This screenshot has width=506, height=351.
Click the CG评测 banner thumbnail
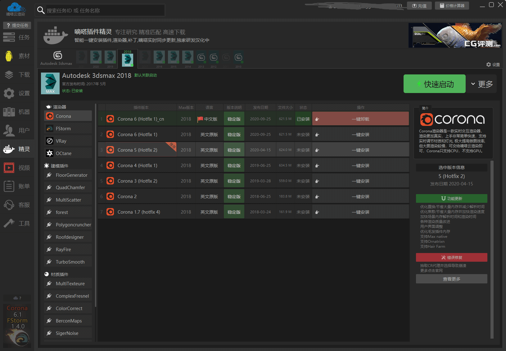pos(455,35)
